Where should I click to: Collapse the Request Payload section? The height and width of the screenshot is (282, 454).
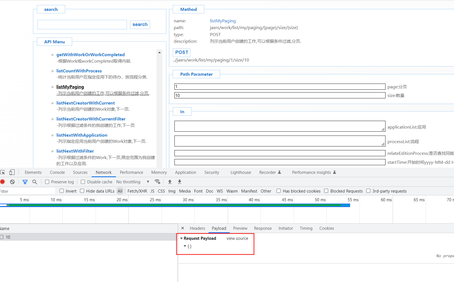(181, 238)
